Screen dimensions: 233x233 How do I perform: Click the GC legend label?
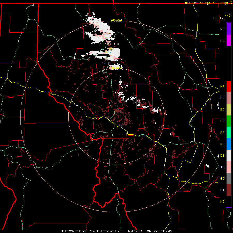222,179
